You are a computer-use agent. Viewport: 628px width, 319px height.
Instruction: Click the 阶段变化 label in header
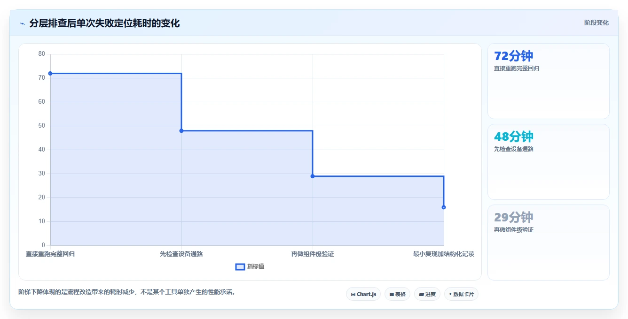tap(596, 23)
